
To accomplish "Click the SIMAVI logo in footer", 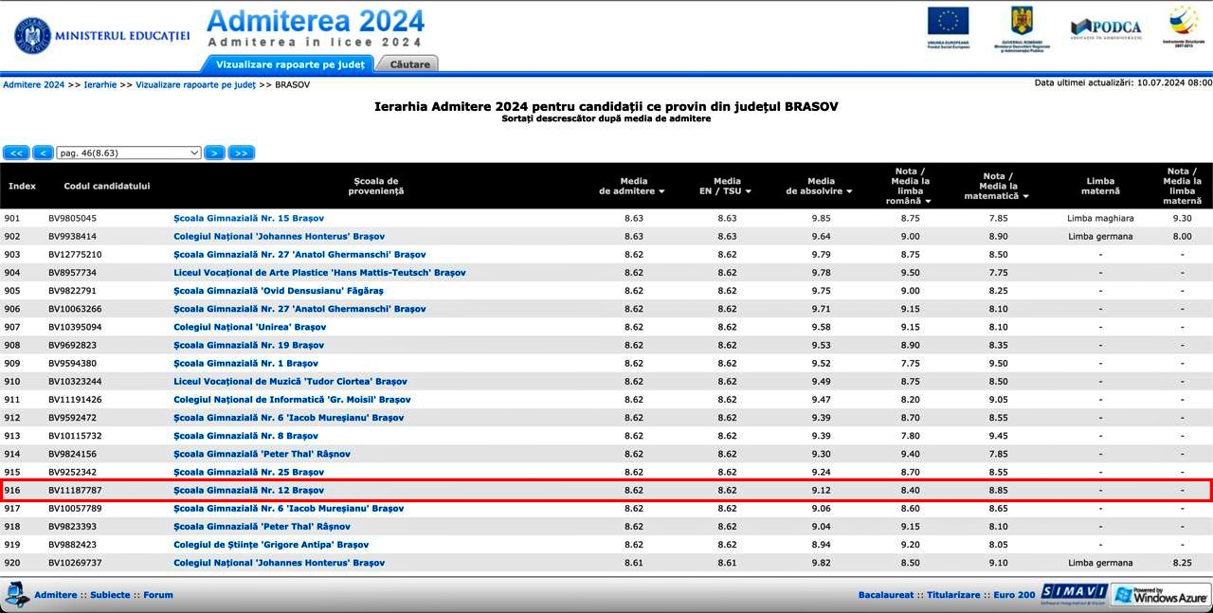I will click(1074, 594).
